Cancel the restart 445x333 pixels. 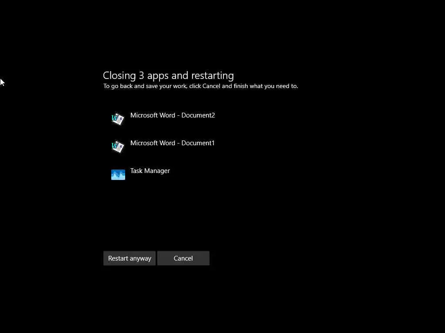click(x=183, y=258)
